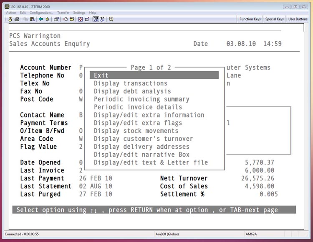Choose Periodic invoice details option
This screenshot has width=313, height=242.
138,107
